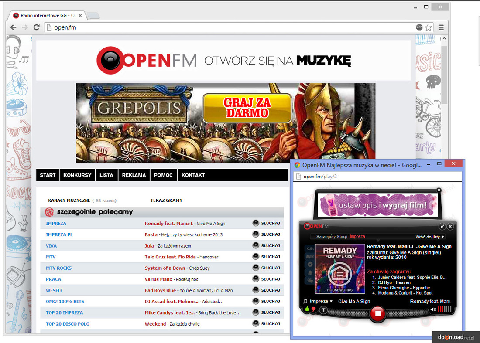
Task: Click SŁUCHAJ speaker icon for OMG! 100% HITS
Action: click(x=256, y=301)
